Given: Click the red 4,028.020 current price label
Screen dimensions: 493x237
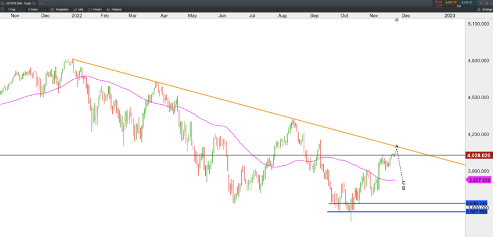Looking at the screenshot, I should pyautogui.click(x=478, y=156).
